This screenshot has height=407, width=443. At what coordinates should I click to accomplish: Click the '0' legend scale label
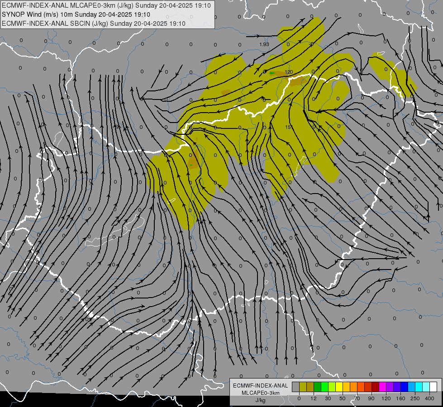pyautogui.click(x=299, y=398)
